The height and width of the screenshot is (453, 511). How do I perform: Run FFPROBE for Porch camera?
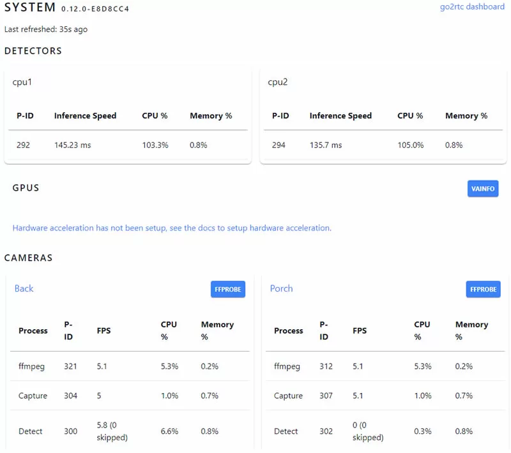483,289
